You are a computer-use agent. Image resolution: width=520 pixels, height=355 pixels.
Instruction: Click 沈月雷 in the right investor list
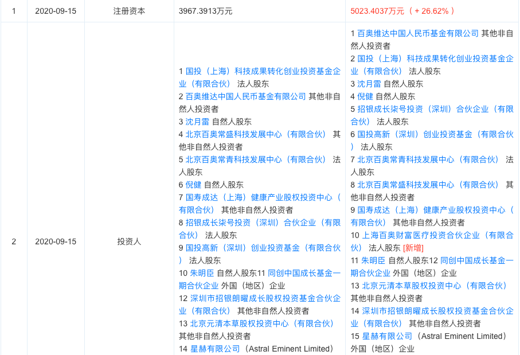(x=369, y=84)
